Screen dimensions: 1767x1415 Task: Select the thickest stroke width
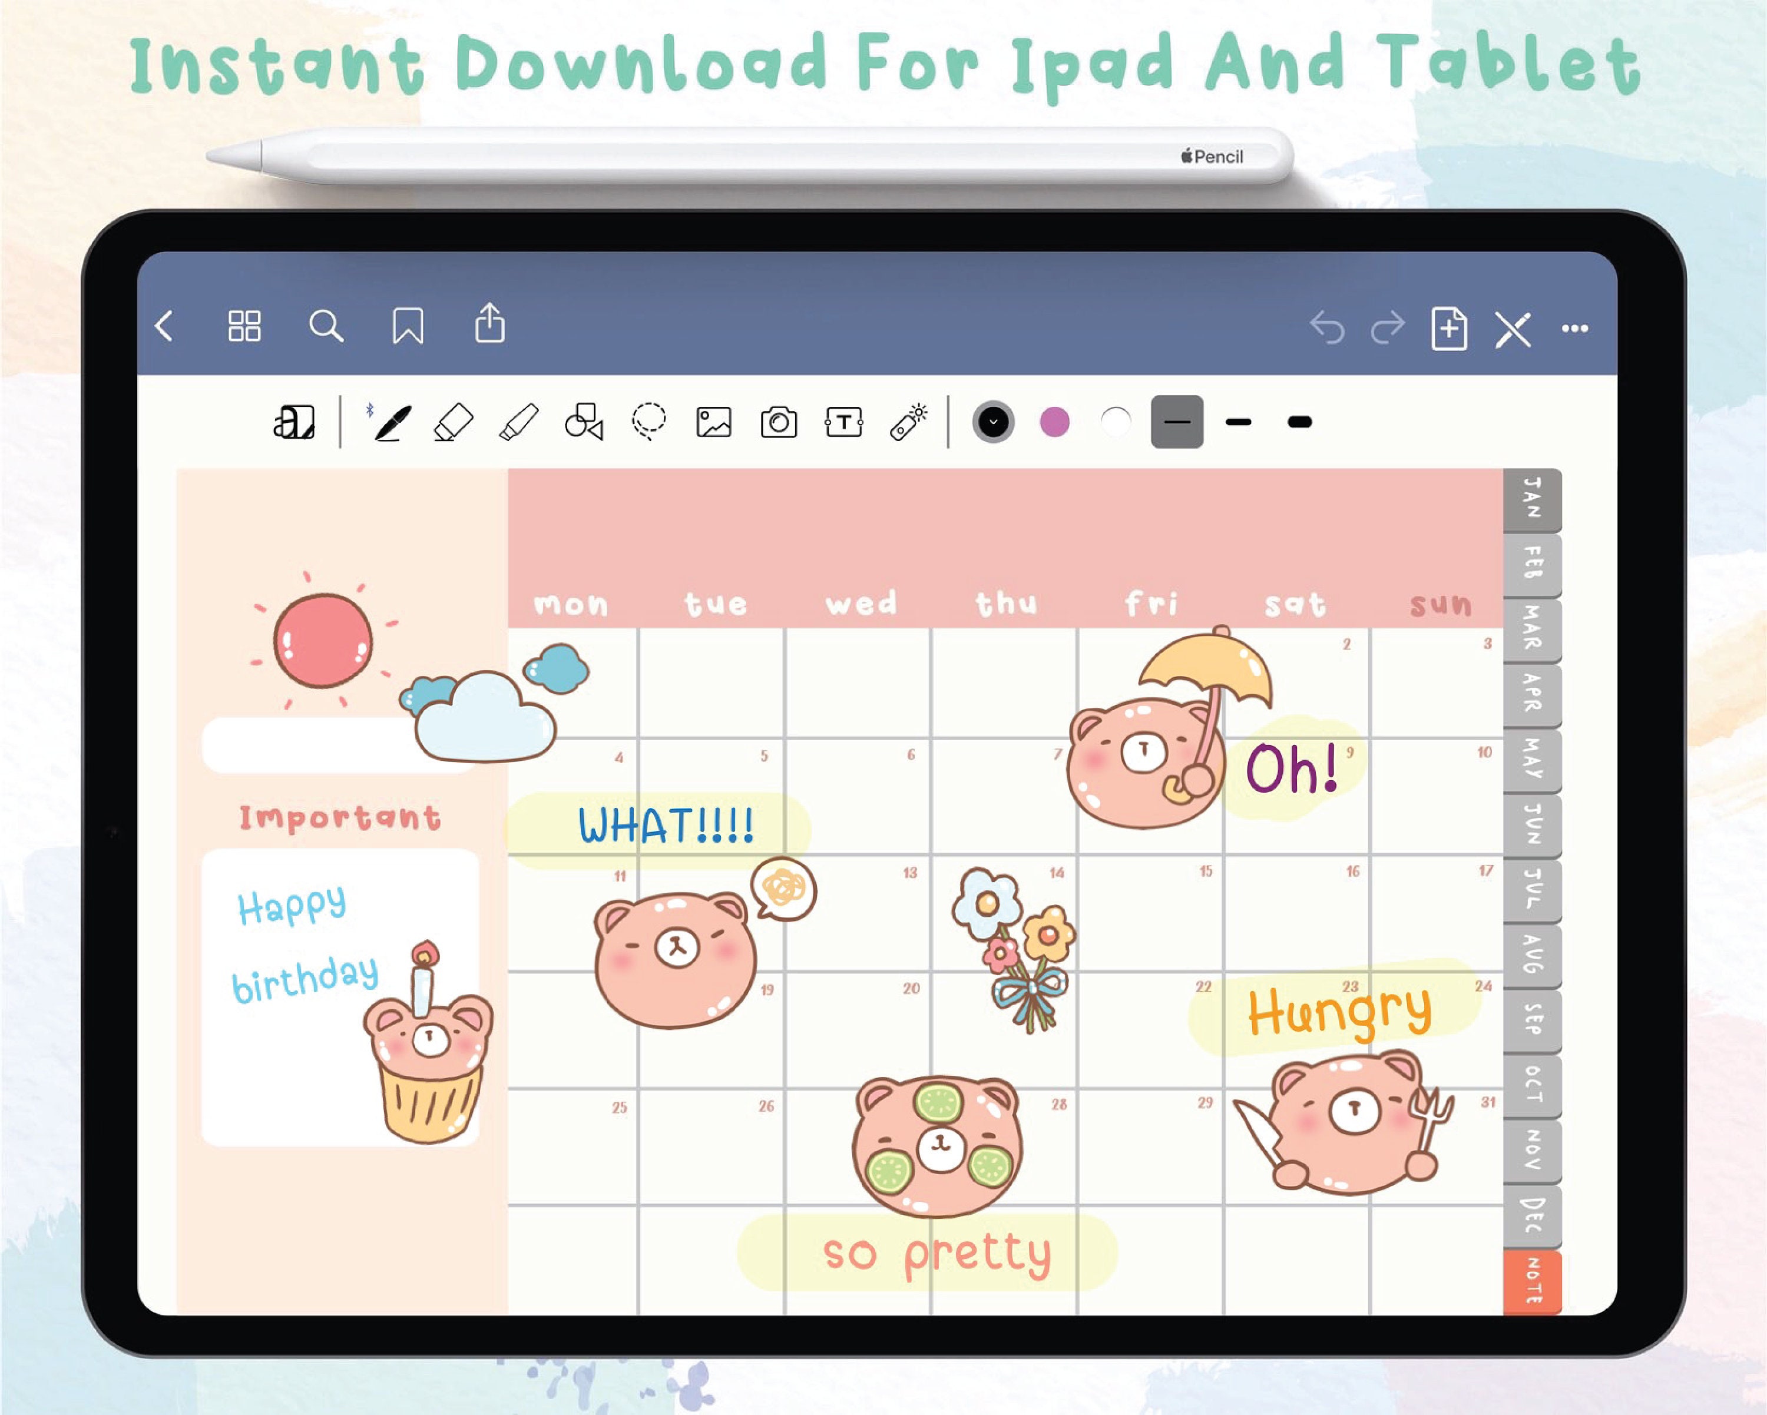1300,422
